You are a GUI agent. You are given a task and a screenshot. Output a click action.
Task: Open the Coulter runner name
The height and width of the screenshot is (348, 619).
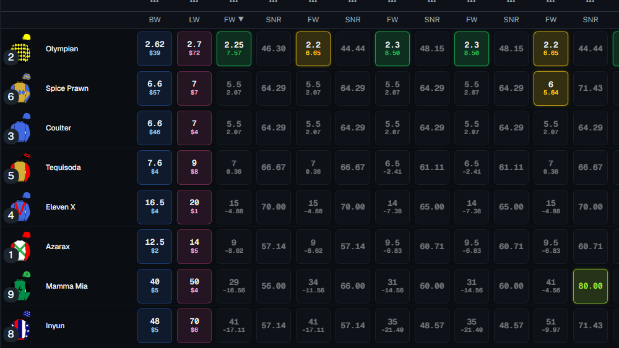[58, 128]
